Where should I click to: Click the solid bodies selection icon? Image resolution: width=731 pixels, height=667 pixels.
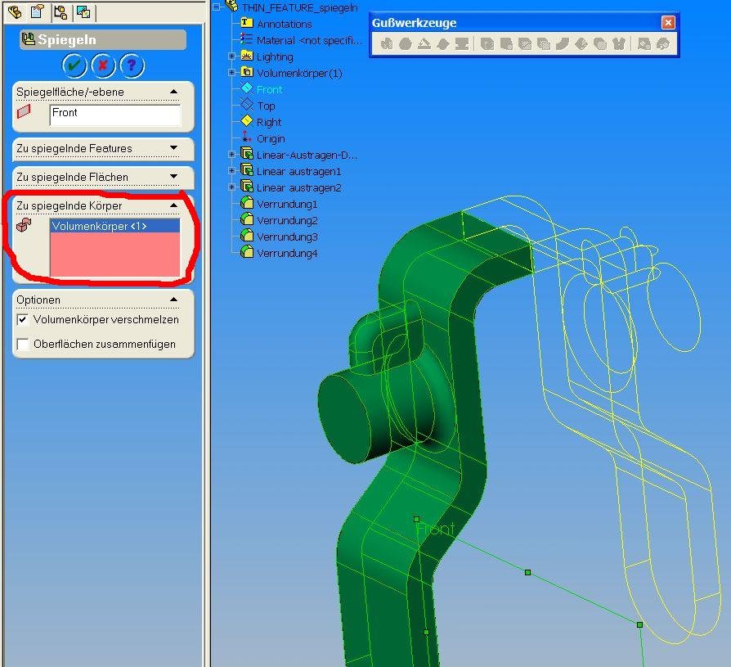point(24,225)
